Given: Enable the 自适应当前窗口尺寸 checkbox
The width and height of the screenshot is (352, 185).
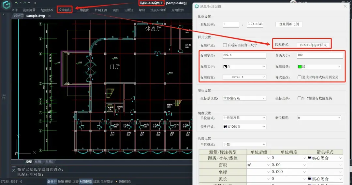Looking at the screenshot, I should click(x=225, y=45).
